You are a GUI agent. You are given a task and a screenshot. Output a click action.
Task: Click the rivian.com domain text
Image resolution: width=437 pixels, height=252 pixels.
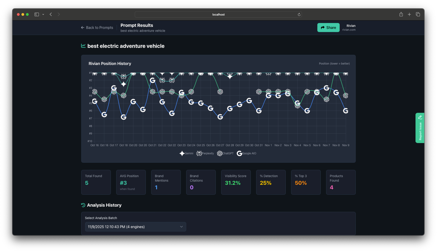point(349,30)
